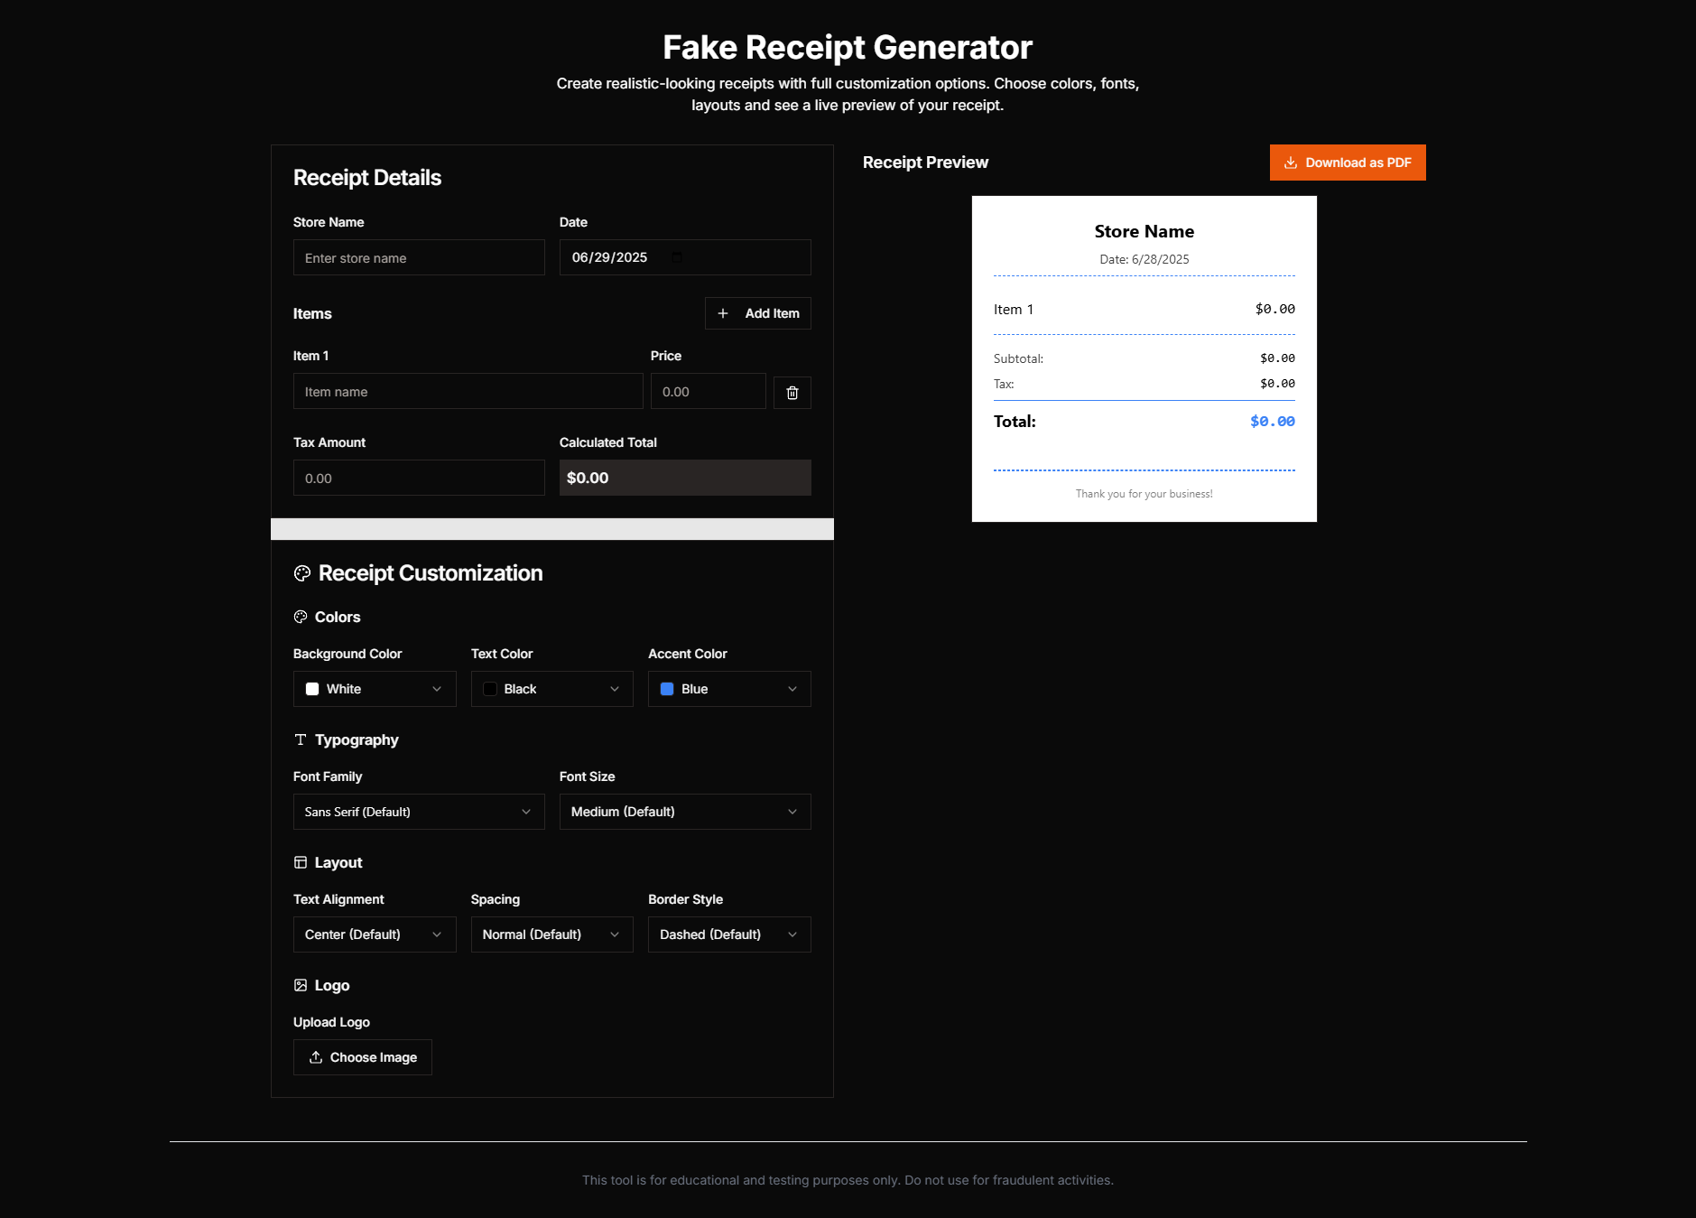1696x1218 pixels.
Task: Open the calendar picker icon in Date field
Action: 677,257
